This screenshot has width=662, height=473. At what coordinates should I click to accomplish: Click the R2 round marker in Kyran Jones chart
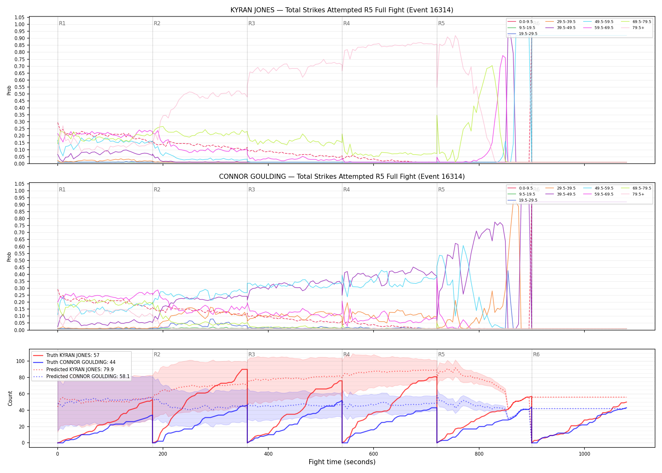point(157,23)
